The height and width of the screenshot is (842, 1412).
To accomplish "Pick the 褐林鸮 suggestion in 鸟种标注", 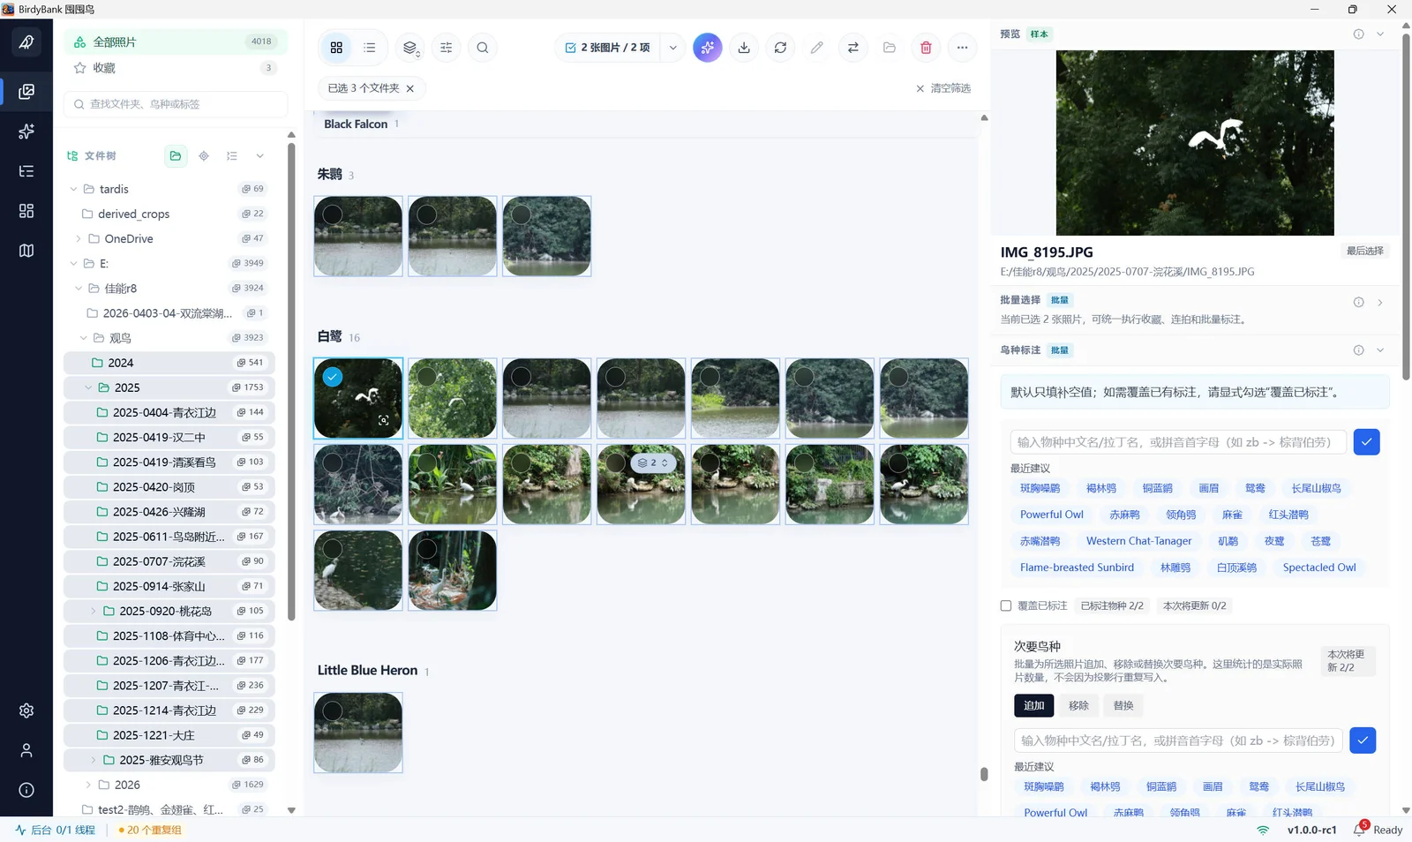I will pos(1101,488).
